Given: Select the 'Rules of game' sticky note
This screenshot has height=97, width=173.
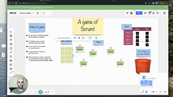Looking at the screenshot, I should [37, 27].
